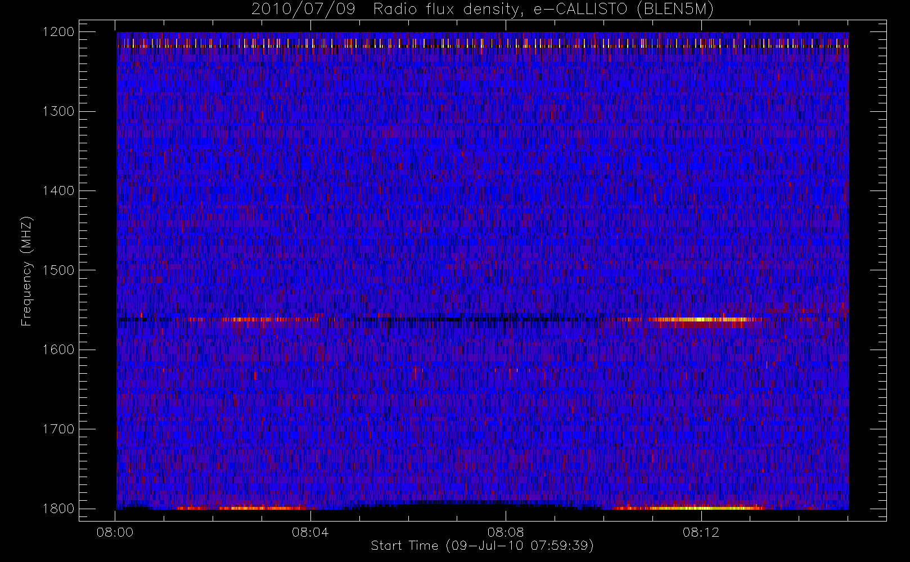The height and width of the screenshot is (562, 910).
Task: Click the 1500 frequency tick label
Action: pos(58,270)
